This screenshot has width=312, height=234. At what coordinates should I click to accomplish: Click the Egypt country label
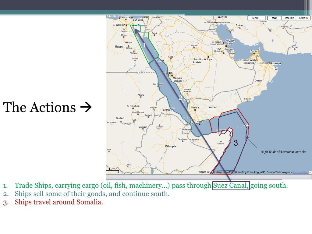click(119, 47)
